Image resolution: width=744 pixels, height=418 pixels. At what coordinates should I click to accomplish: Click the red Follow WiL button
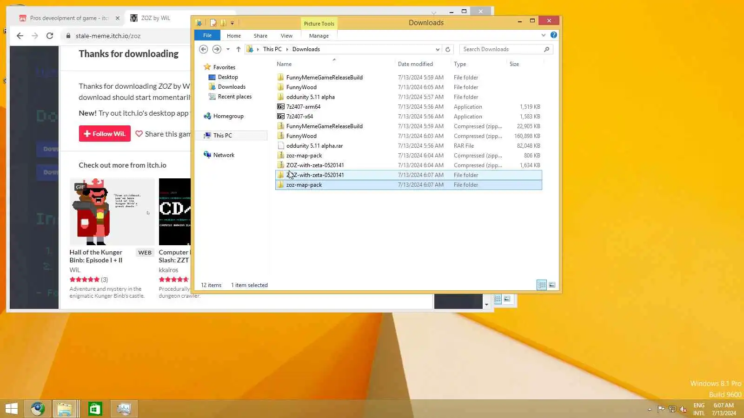click(105, 134)
